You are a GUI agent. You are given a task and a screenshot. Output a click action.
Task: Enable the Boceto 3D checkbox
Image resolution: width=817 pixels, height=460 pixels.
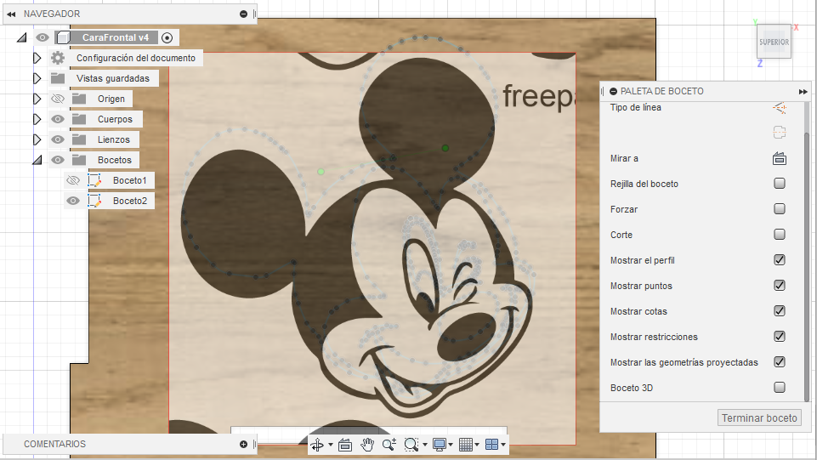(780, 388)
